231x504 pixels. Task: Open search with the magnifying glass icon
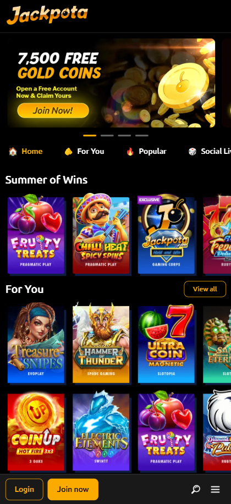(x=196, y=489)
